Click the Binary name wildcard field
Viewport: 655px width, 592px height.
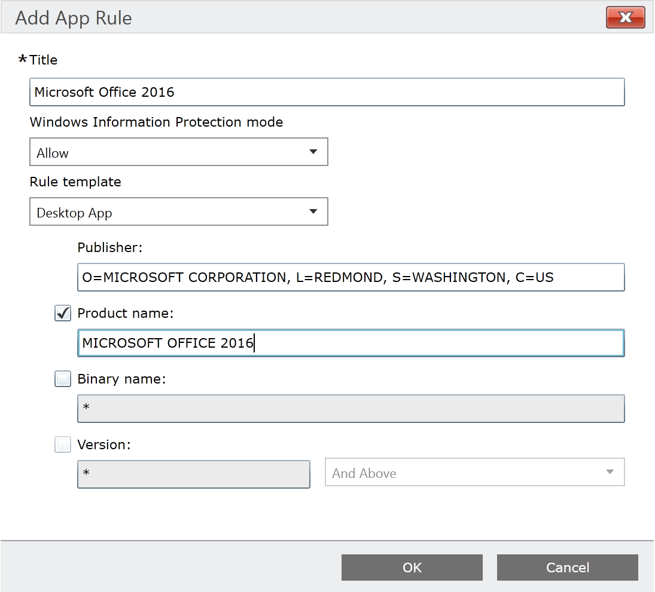(x=351, y=409)
